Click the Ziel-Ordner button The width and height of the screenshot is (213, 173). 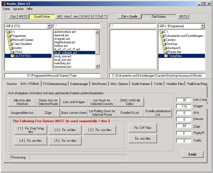[x=158, y=17]
